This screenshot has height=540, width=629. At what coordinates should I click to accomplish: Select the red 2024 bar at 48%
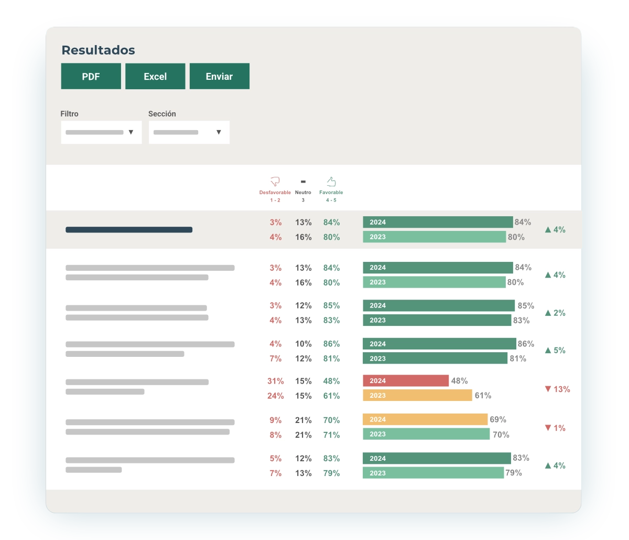point(405,381)
